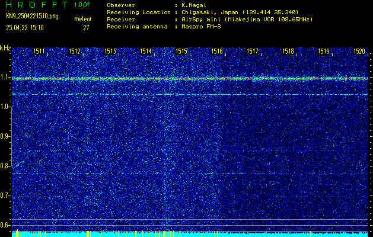
Task: Click the 1511 time marker
Action: pos(39,51)
